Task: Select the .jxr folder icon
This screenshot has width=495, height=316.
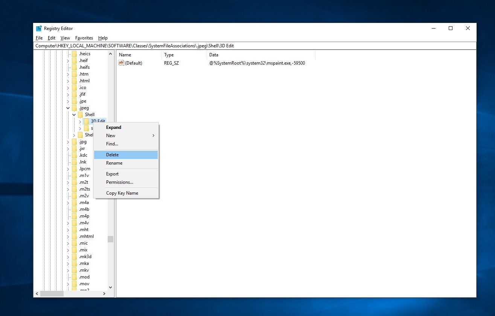Action: pyautogui.click(x=74, y=148)
